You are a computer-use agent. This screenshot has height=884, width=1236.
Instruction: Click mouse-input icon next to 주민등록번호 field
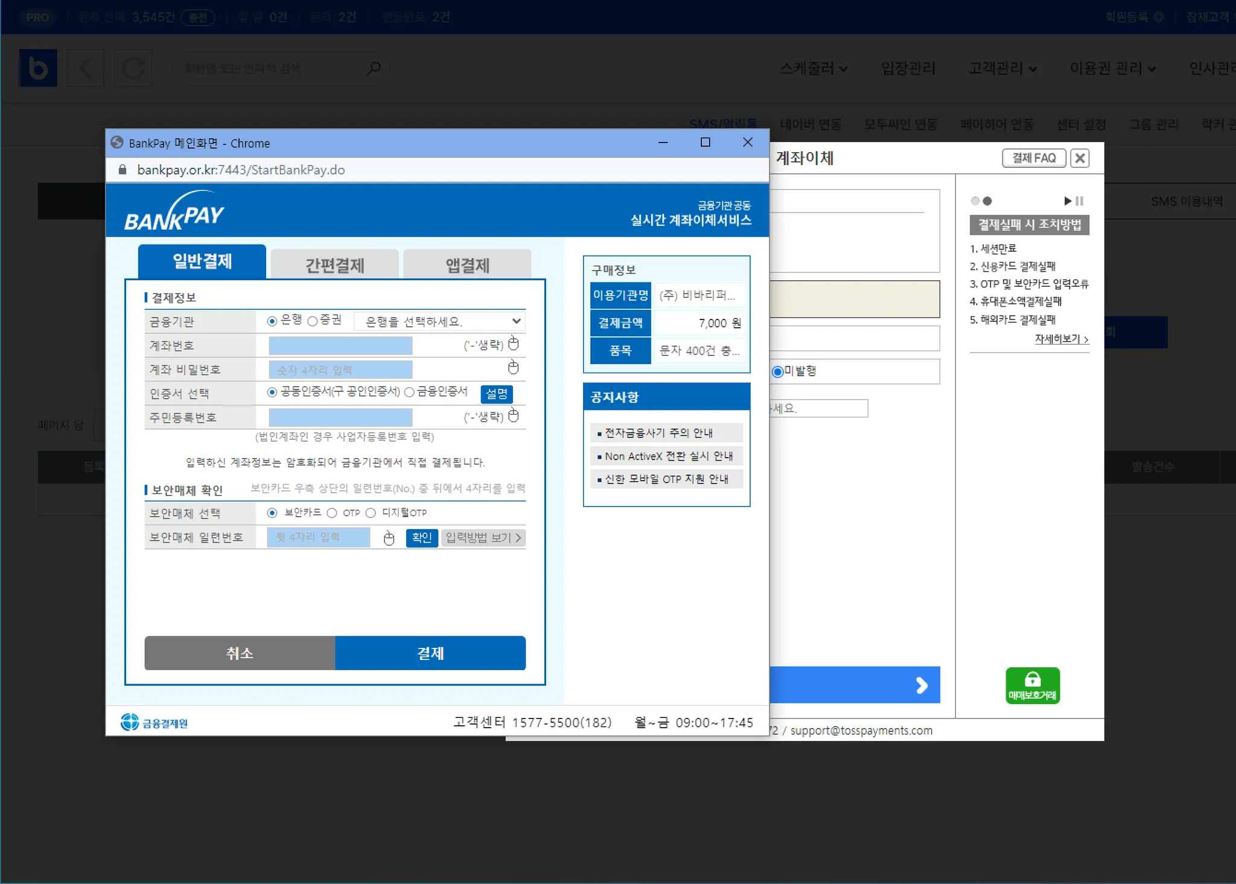(x=514, y=415)
